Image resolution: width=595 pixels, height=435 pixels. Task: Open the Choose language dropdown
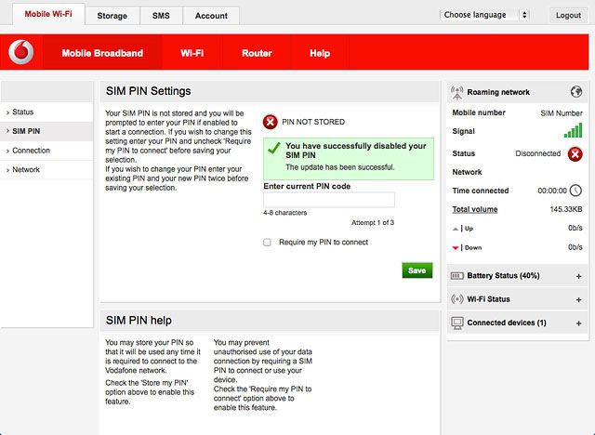coord(484,15)
